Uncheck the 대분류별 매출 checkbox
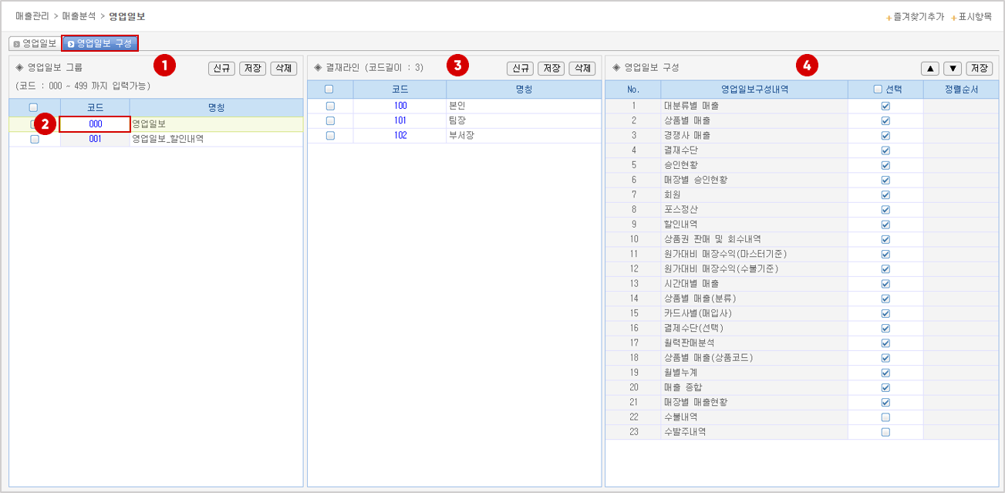The image size is (1005, 493). click(885, 106)
